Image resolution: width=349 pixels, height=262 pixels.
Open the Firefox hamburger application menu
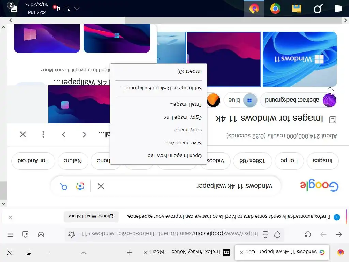(x=10, y=235)
